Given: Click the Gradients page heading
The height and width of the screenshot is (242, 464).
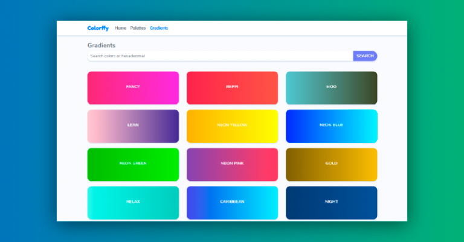Looking at the screenshot, I should 101,45.
